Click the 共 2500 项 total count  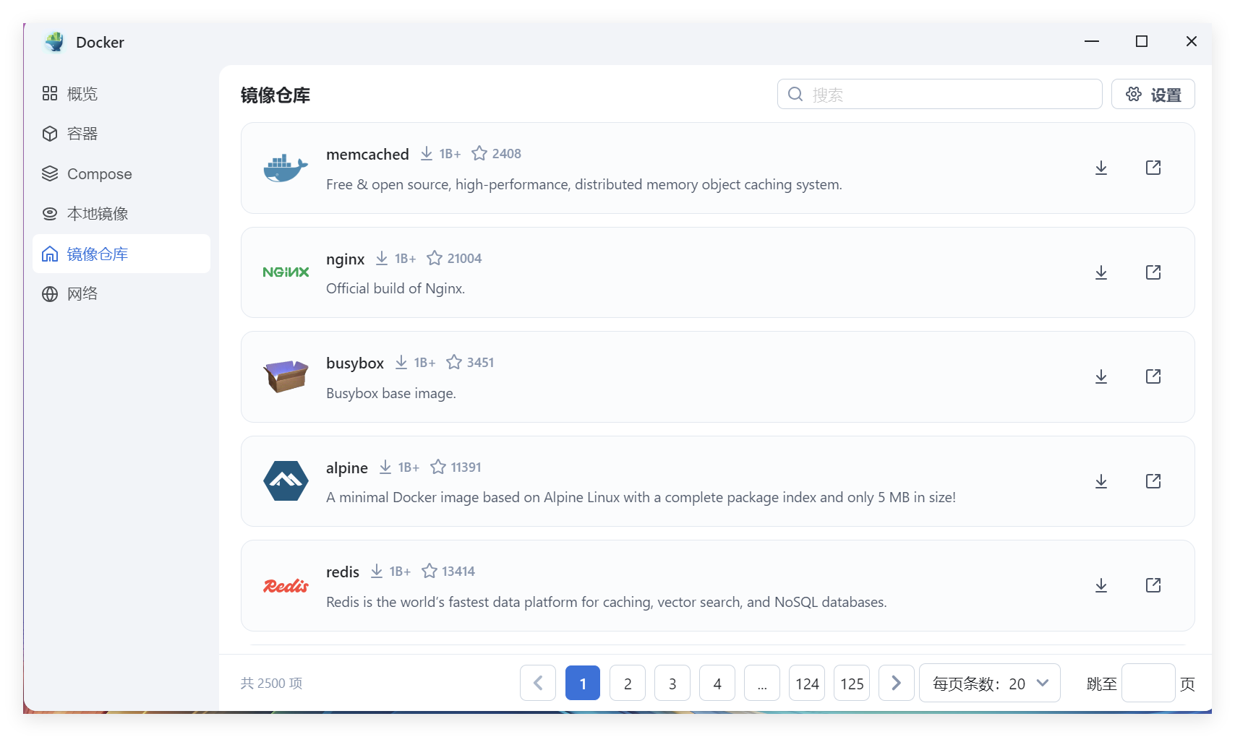pyautogui.click(x=272, y=684)
